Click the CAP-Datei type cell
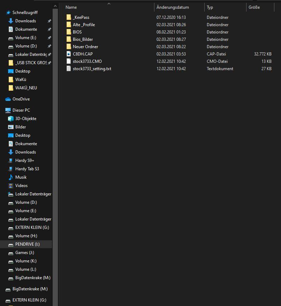This screenshot has width=281, height=306. point(216,54)
